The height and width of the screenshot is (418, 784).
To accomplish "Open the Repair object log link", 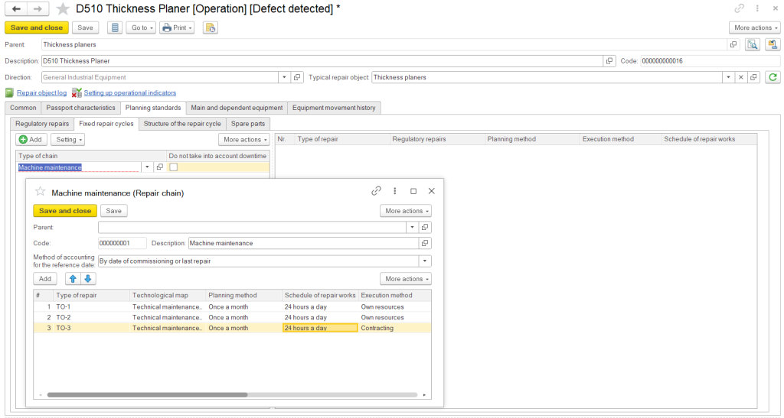I will 41,93.
